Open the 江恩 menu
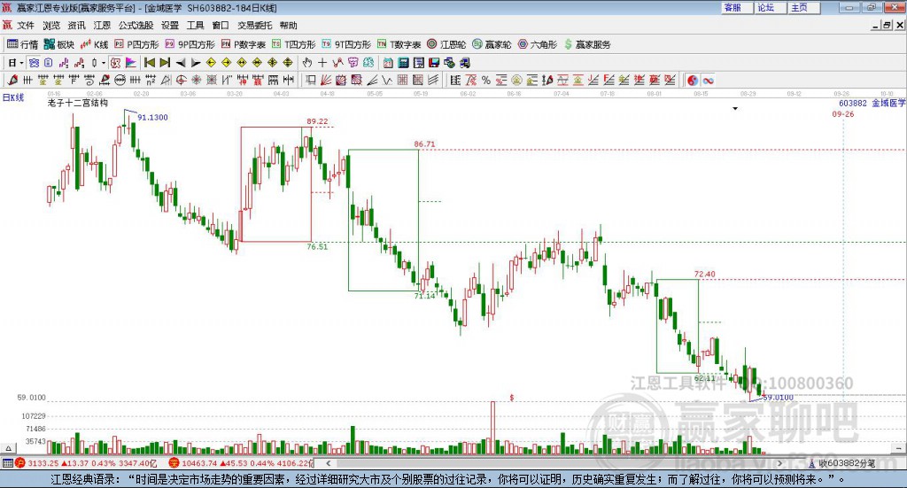The image size is (907, 488). point(102,25)
